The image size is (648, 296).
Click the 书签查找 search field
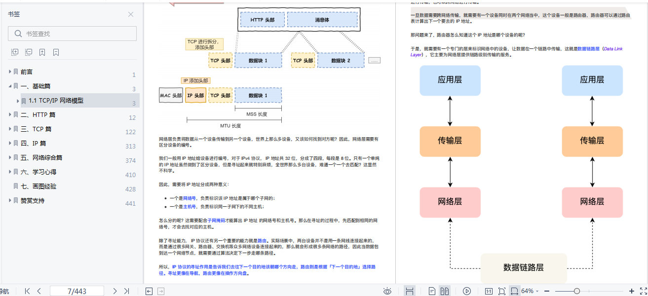tap(72, 34)
